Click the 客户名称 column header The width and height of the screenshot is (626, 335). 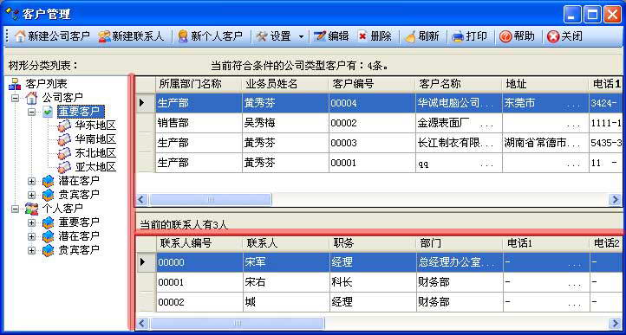[459, 84]
